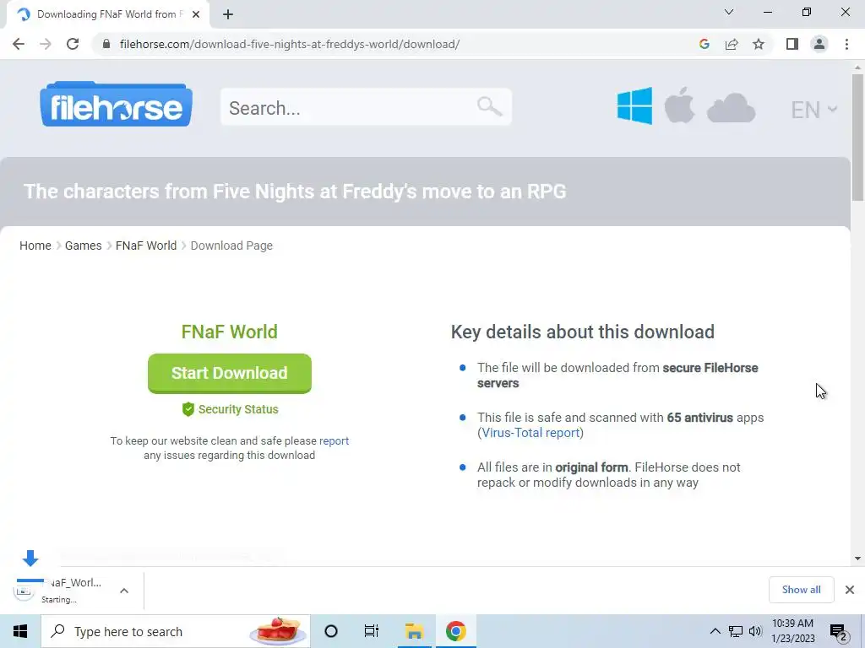865x648 pixels.
Task: Click the scrollbar down arrow
Action: click(x=857, y=559)
